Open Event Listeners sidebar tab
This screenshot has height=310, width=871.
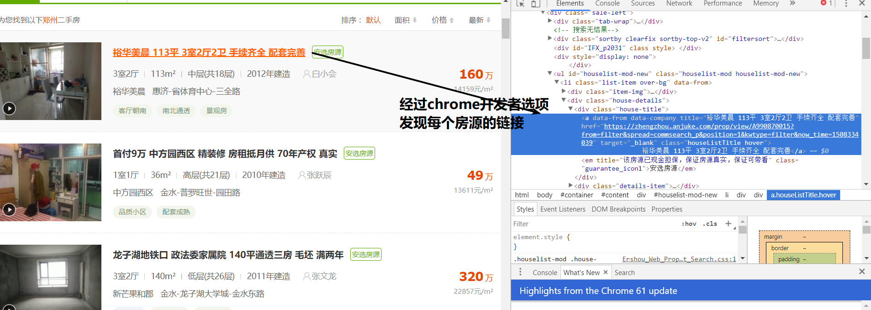click(563, 209)
